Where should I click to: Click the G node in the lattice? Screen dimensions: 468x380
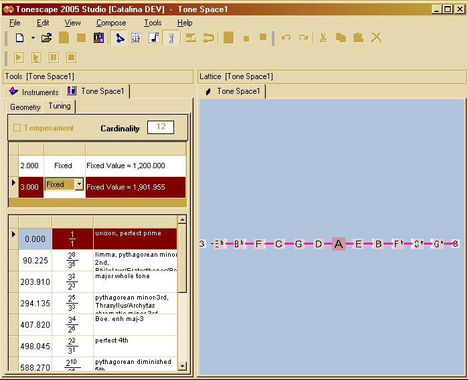coord(299,244)
